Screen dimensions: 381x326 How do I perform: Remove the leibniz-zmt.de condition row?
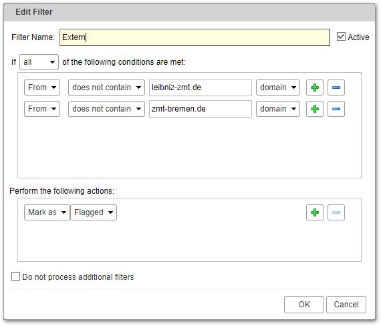tap(336, 88)
